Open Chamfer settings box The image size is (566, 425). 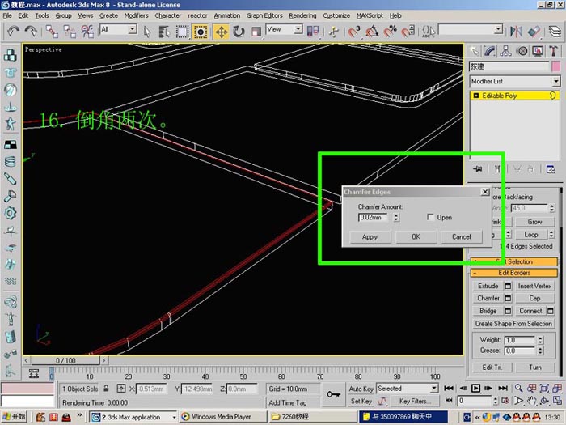[x=508, y=299]
